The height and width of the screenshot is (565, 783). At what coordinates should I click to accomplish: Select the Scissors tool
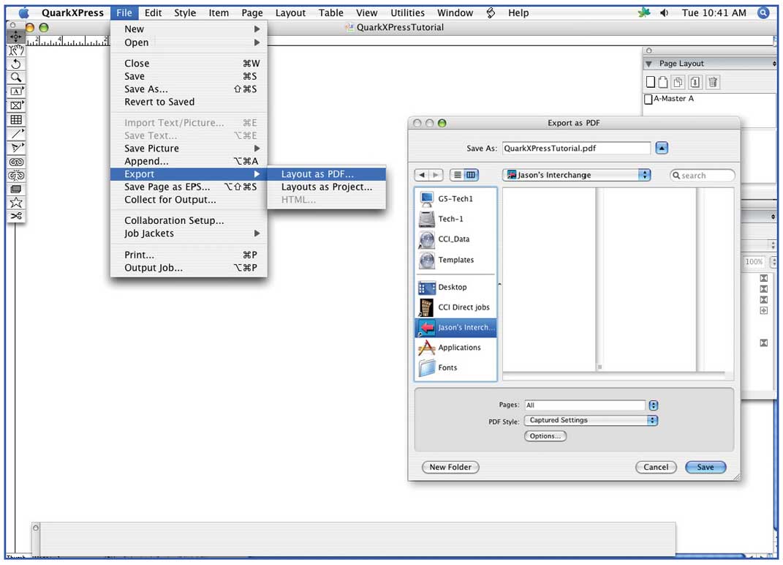click(16, 216)
